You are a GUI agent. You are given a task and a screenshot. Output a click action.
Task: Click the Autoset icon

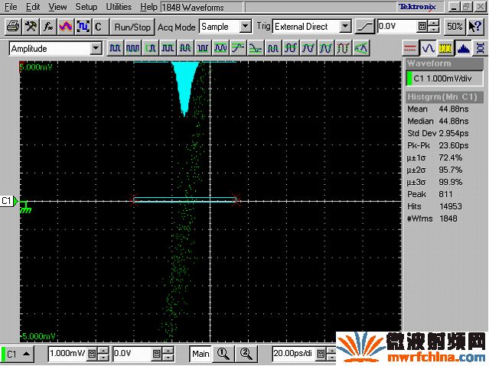pyautogui.click(x=83, y=27)
